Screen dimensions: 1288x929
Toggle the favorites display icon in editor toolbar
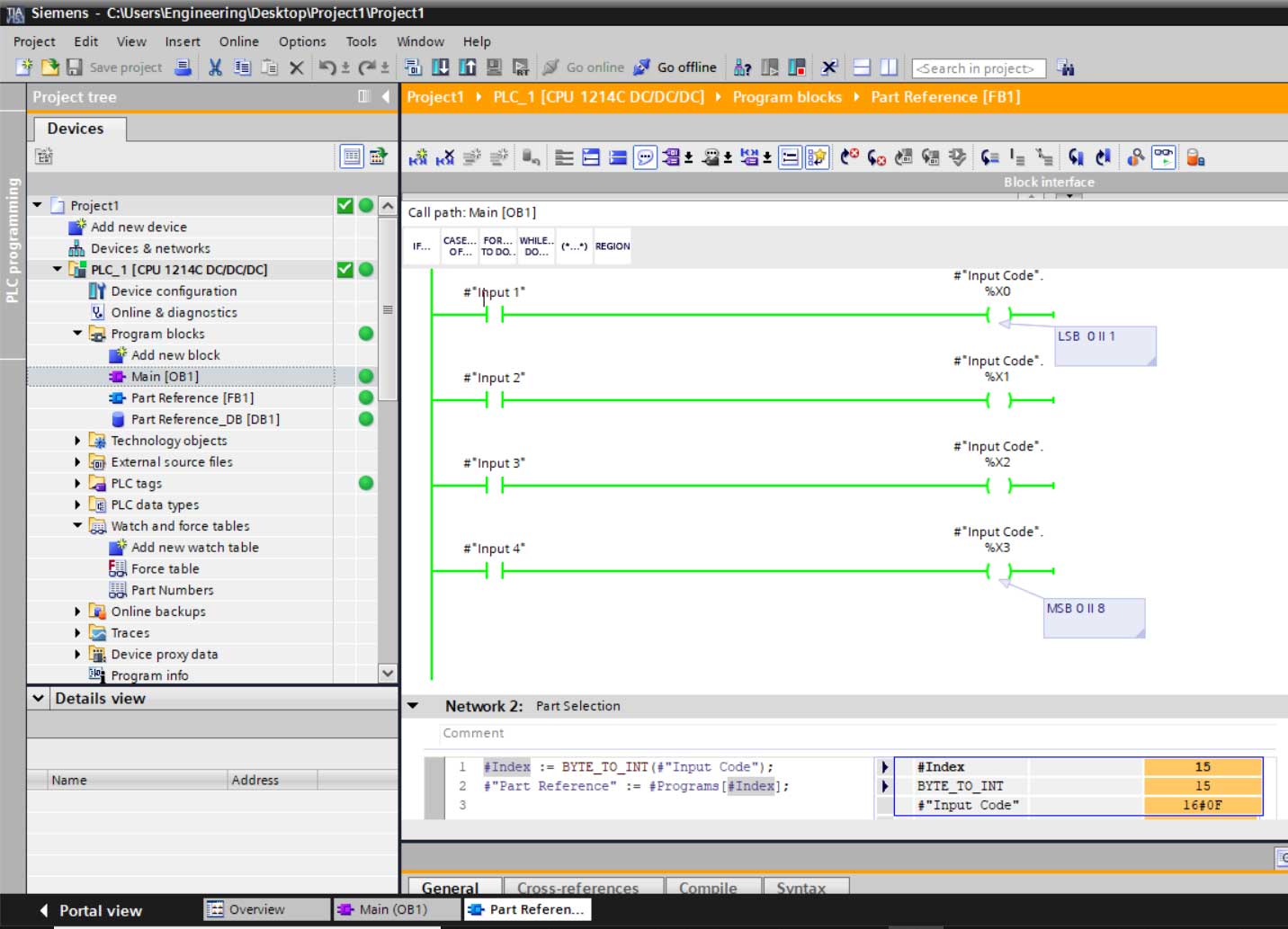tap(817, 157)
